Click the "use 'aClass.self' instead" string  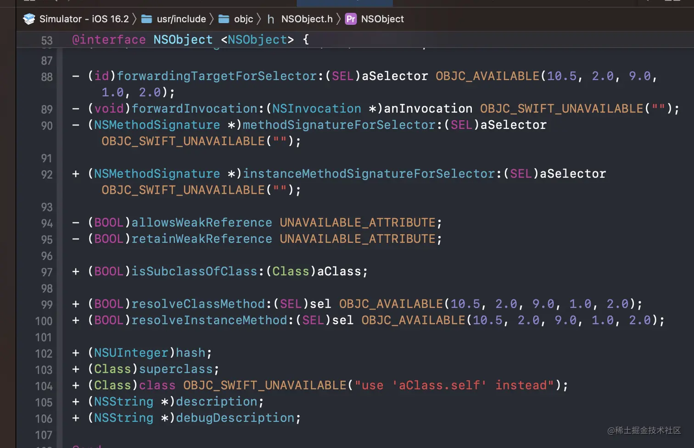click(x=454, y=385)
